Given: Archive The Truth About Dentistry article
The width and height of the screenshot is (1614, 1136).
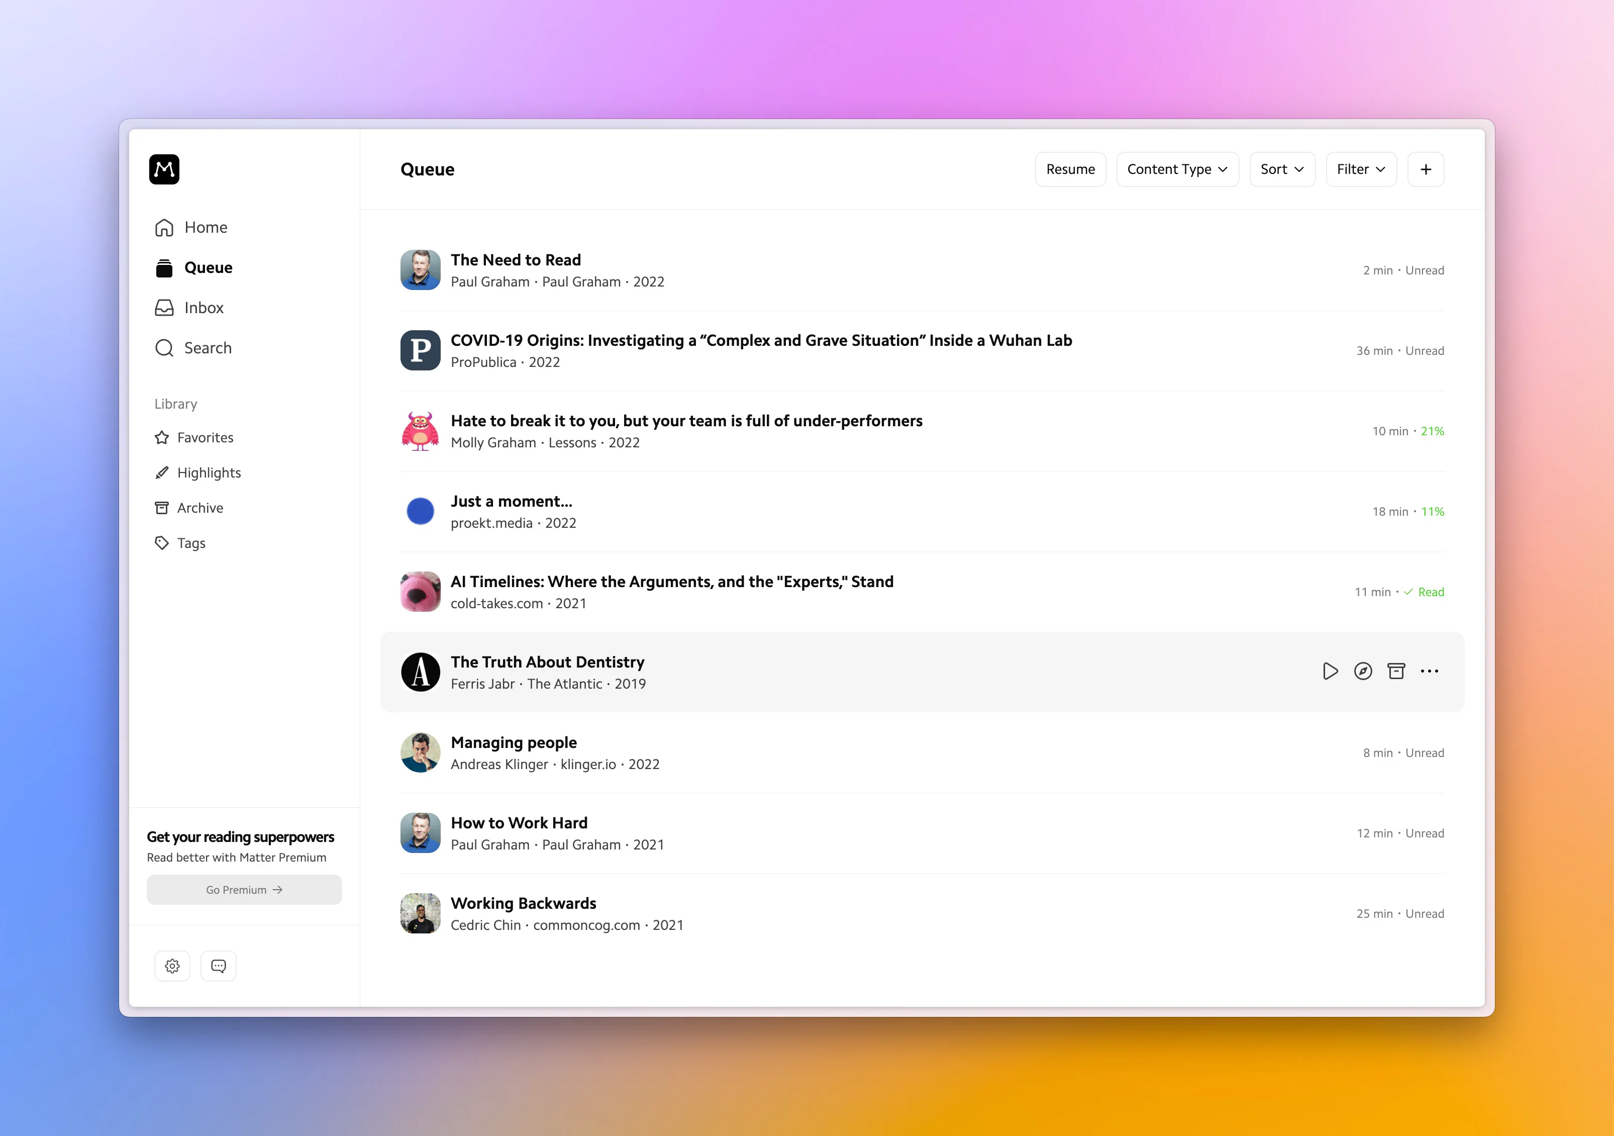Looking at the screenshot, I should 1395,671.
